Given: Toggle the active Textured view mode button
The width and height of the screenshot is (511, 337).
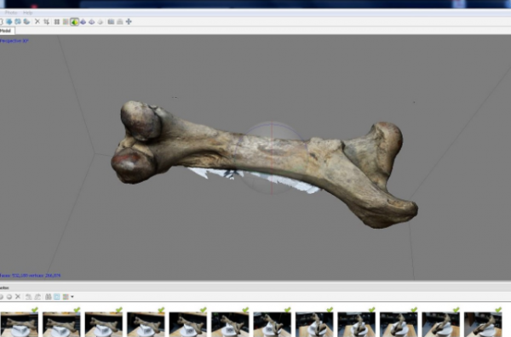Looking at the screenshot, I should (74, 22).
